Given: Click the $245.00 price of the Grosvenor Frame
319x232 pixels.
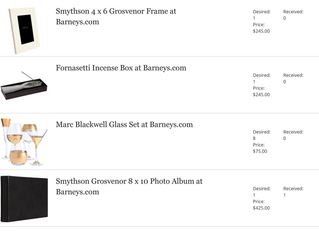Looking at the screenshot, I should (x=261, y=31).
